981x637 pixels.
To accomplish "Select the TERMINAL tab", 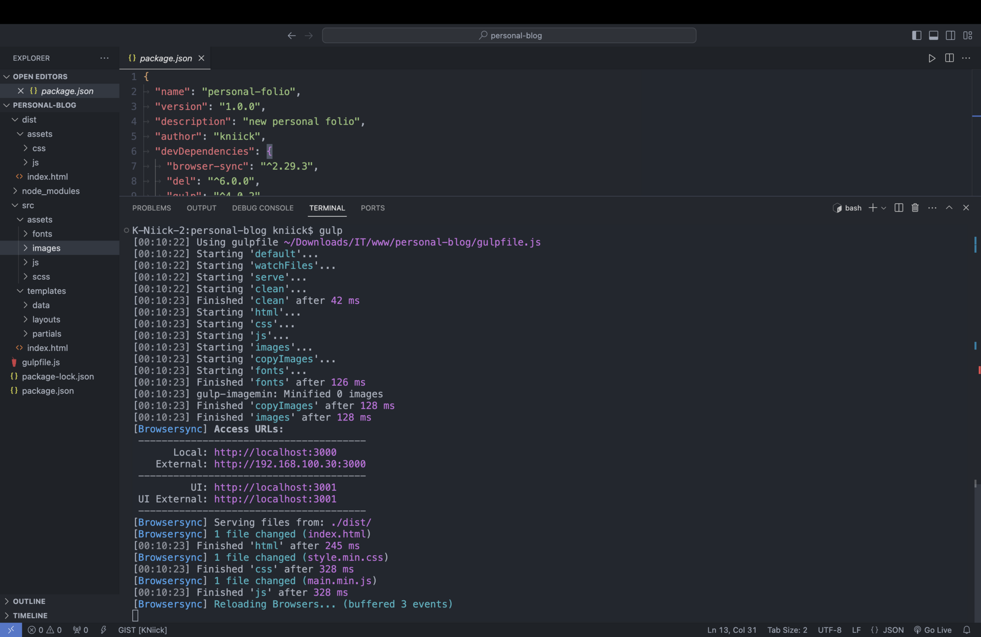I will click(328, 208).
